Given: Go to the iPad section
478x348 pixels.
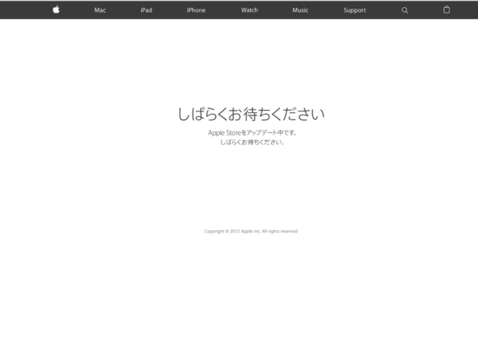Looking at the screenshot, I should tap(146, 10).
